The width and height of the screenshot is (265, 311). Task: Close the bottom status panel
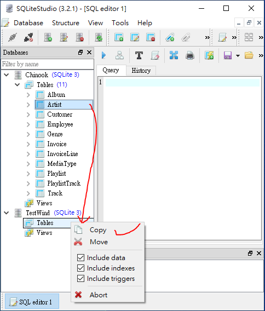click(258, 254)
